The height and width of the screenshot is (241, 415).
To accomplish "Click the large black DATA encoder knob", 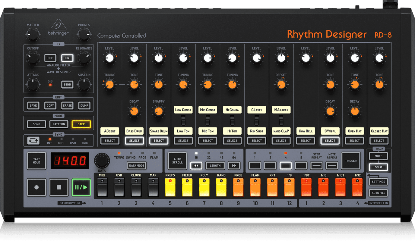I will click(x=102, y=161).
